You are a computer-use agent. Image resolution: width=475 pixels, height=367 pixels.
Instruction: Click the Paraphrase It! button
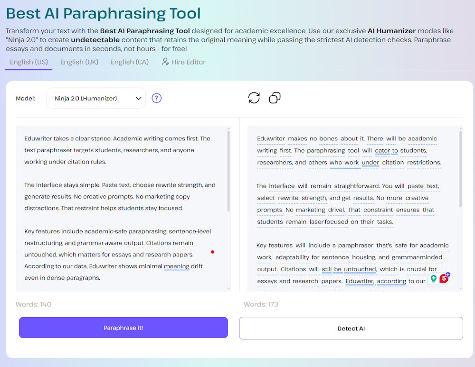123,327
